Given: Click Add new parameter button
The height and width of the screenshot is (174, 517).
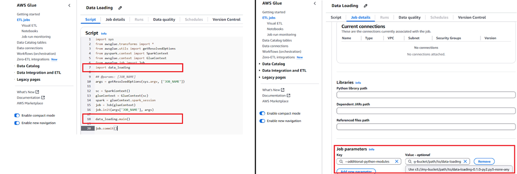Looking at the screenshot, I should (x=357, y=172).
